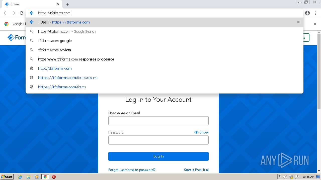
Task: Pick the 'tfaforms.com google' suggestion
Action: 165,40
